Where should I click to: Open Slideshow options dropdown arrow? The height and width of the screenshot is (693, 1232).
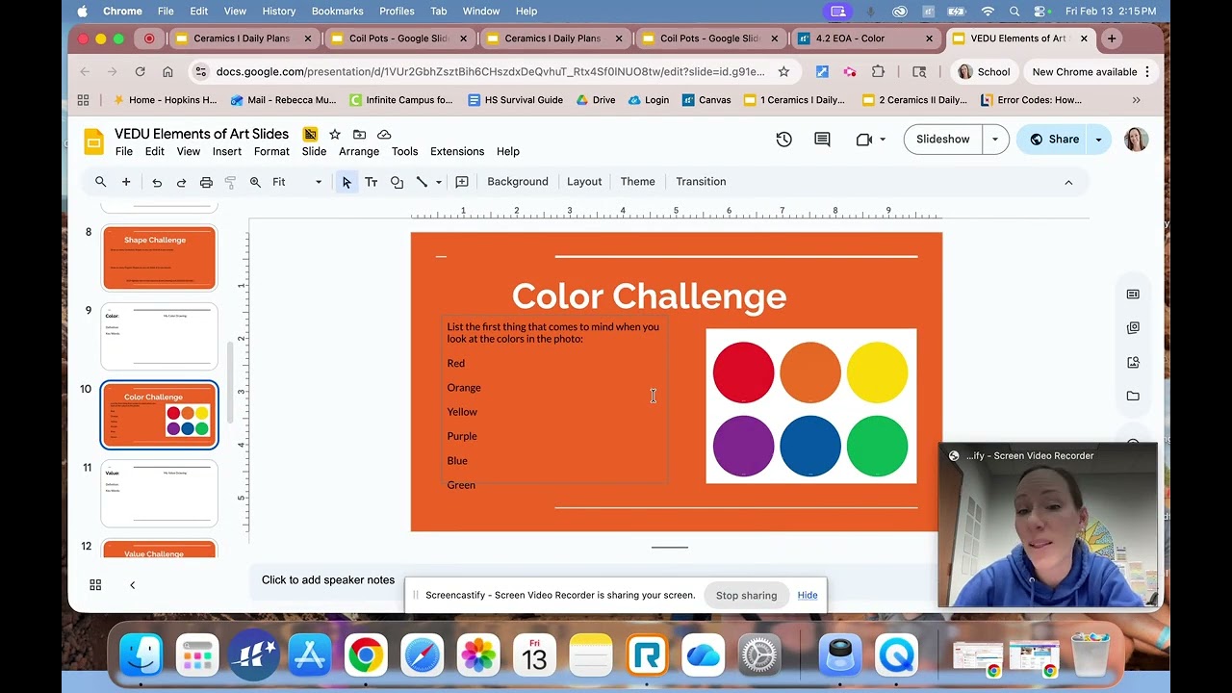coord(995,140)
